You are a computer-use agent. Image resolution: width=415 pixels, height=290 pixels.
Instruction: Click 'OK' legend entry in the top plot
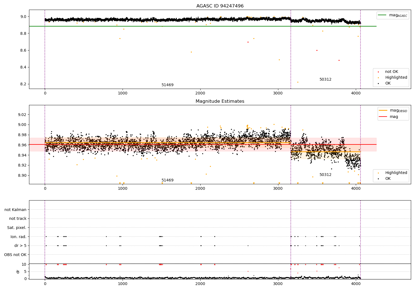pyautogui.click(x=388, y=83)
